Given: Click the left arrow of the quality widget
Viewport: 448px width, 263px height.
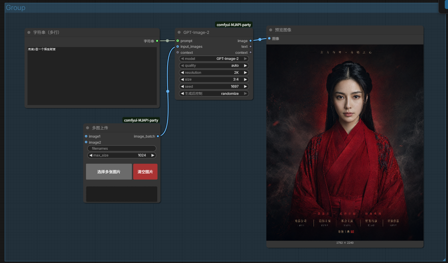Looking at the screenshot, I should point(182,66).
